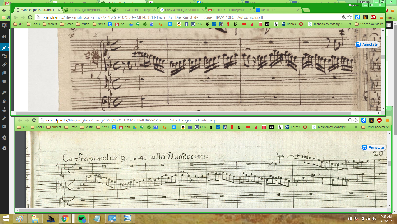Open the 'Other bookmarks' folder in bottom window
The height and width of the screenshot is (224, 399).
[375, 127]
